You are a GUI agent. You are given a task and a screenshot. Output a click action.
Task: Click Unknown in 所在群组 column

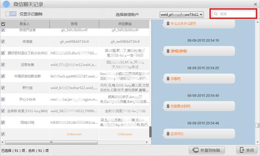click(125, 134)
